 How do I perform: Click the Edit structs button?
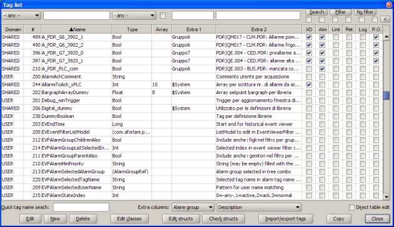[181, 219]
